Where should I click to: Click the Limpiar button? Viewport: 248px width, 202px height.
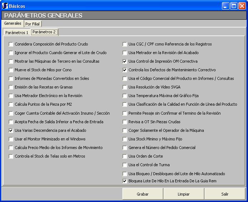(x=183, y=194)
